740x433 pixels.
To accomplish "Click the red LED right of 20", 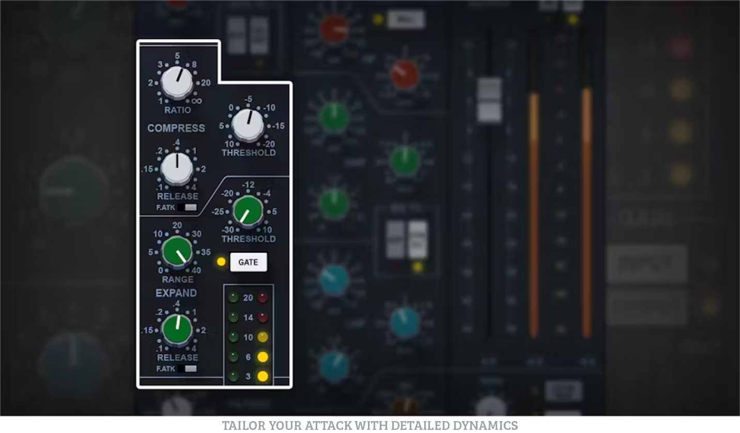I will [263, 298].
